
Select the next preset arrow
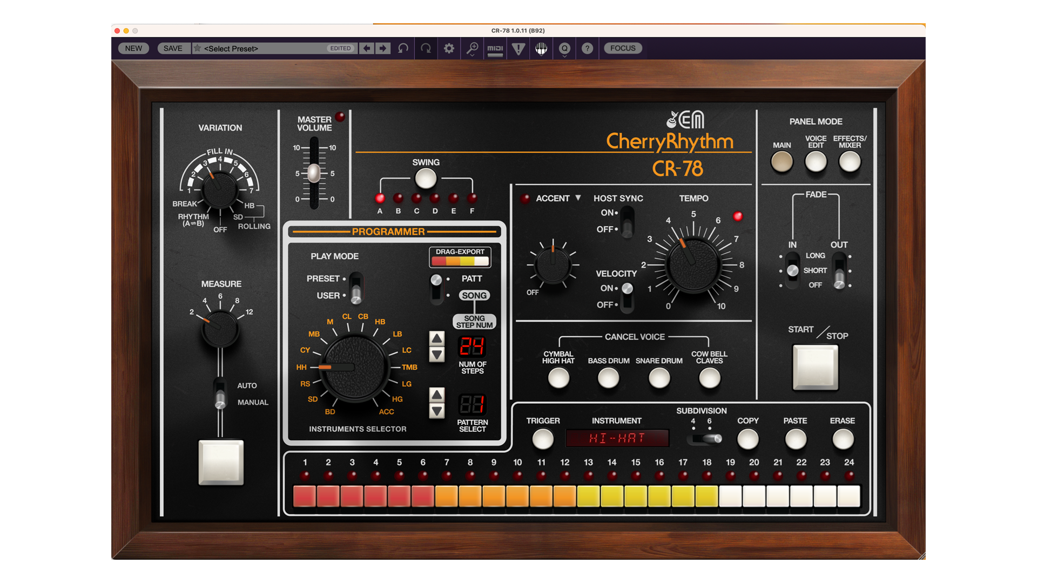pyautogui.click(x=383, y=49)
